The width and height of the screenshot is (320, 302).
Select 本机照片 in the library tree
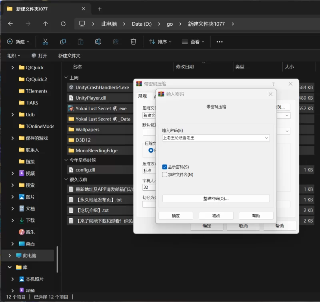32,279
